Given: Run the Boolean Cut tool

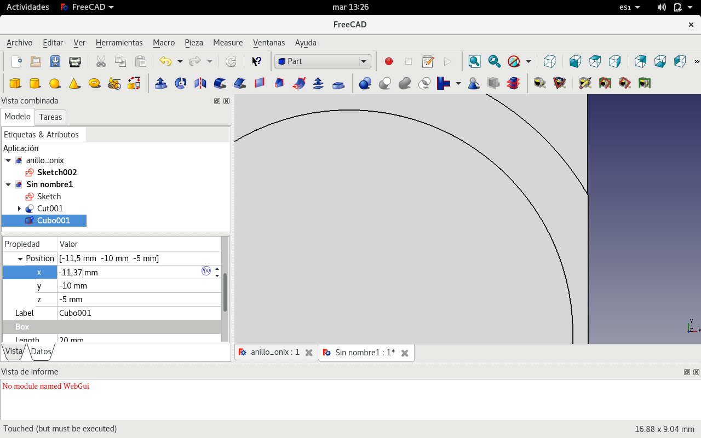Looking at the screenshot, I should (x=385, y=83).
